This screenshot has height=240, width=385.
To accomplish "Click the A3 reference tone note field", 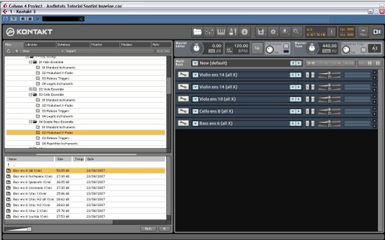I will click(375, 48).
